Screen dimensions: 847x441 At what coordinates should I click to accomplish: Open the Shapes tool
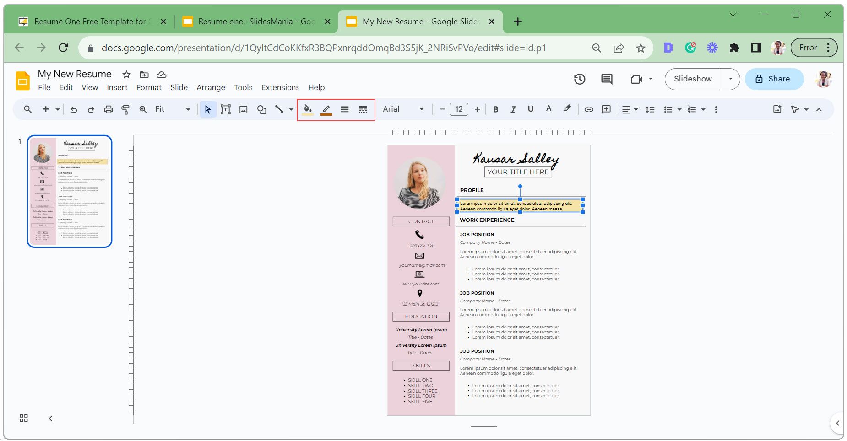pyautogui.click(x=261, y=109)
